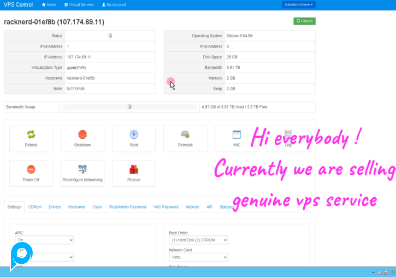The image size is (396, 278).
Task: Open the VNC Password tab
Action: [x=166, y=207]
